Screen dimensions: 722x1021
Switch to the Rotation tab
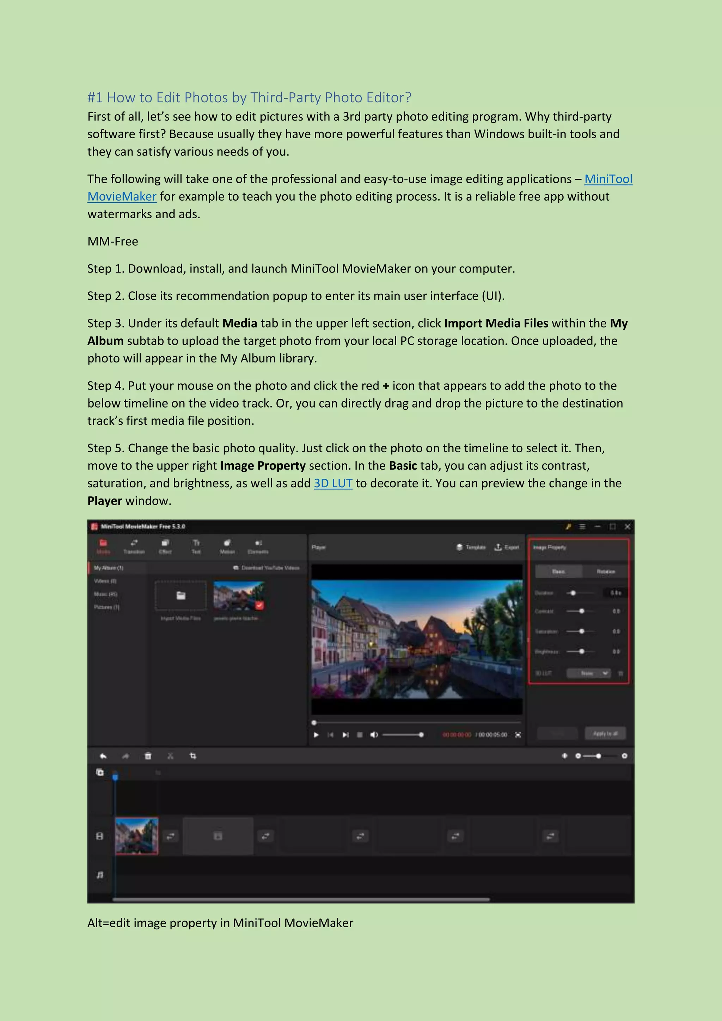click(606, 571)
